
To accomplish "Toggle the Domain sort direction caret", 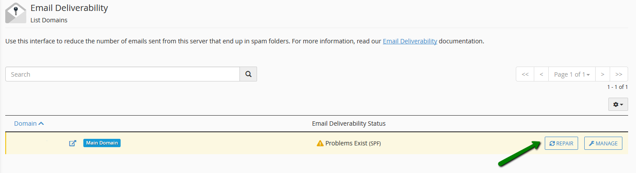I will tap(41, 124).
